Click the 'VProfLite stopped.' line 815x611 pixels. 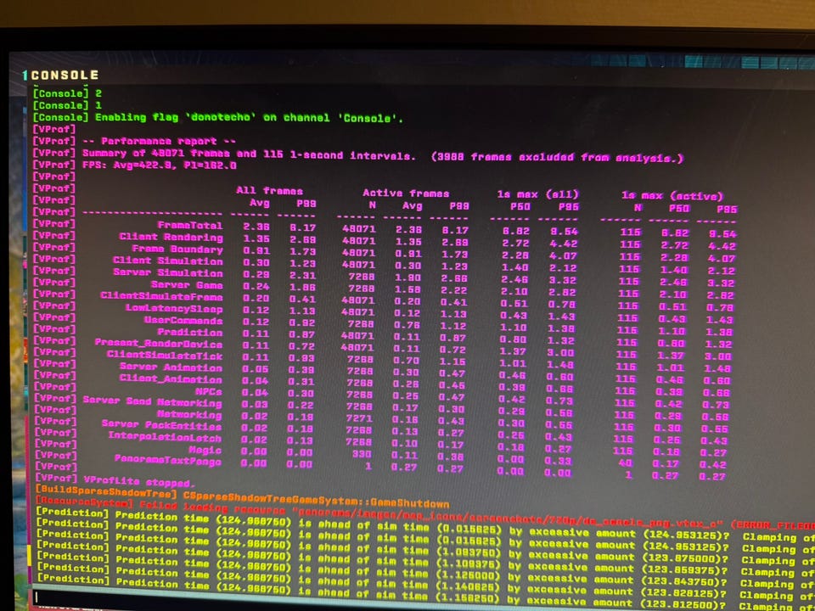click(139, 482)
